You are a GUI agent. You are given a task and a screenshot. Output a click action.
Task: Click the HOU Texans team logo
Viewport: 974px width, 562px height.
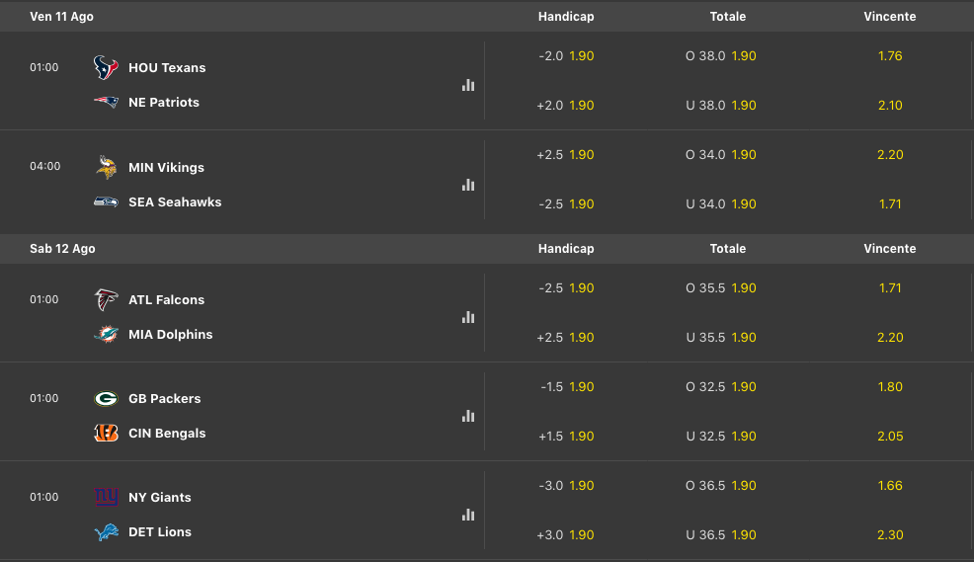tap(106, 67)
